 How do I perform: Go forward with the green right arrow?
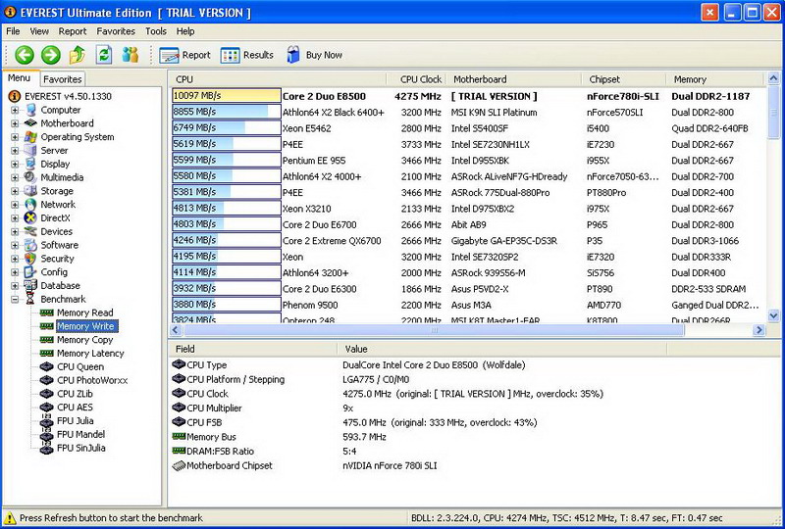coord(51,55)
